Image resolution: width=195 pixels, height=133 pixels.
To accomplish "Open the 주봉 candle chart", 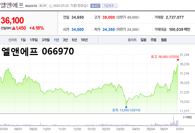I will click(x=153, y=40).
